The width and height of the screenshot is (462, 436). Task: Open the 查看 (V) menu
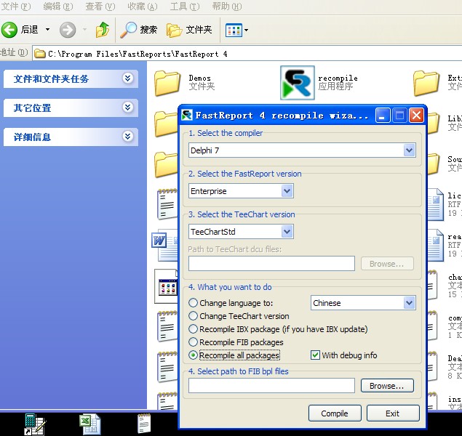[x=100, y=7]
